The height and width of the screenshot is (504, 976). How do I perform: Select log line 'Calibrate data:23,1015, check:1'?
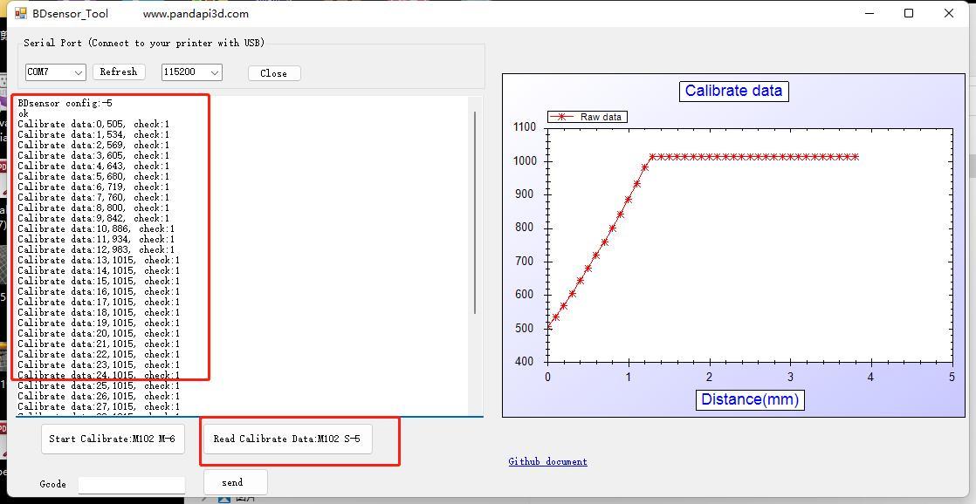(x=99, y=364)
